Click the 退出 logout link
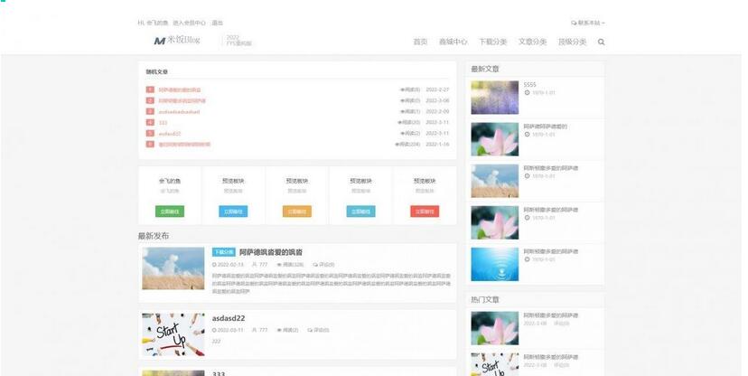The height and width of the screenshot is (376, 748). (218, 23)
